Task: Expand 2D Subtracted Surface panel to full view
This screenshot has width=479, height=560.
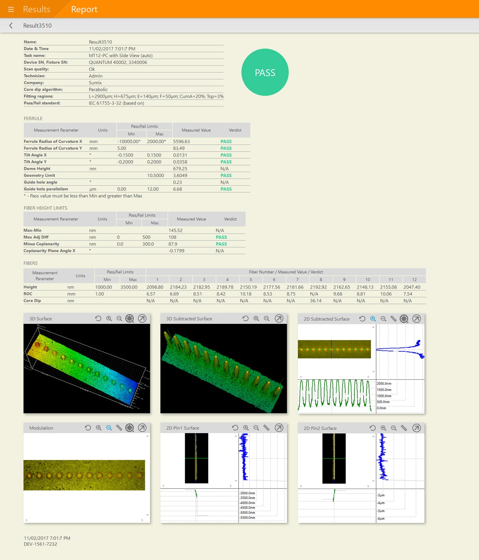Action: pyautogui.click(x=416, y=319)
